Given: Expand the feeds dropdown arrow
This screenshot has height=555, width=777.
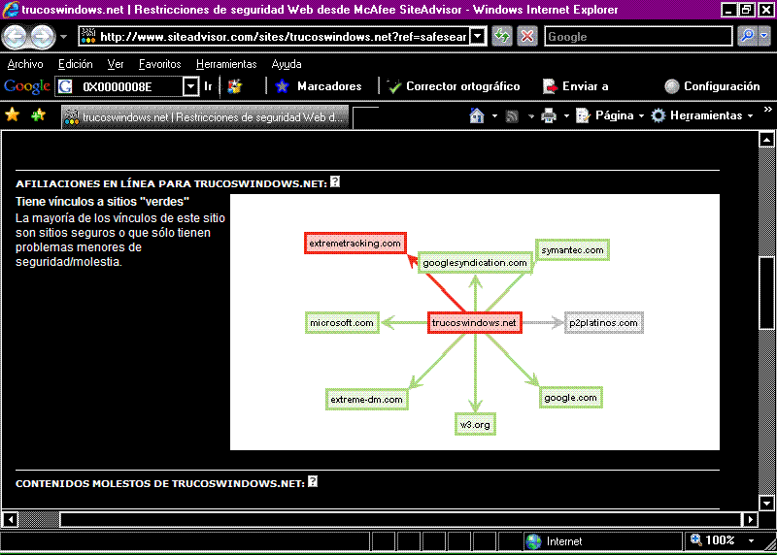Looking at the screenshot, I should coord(531,116).
